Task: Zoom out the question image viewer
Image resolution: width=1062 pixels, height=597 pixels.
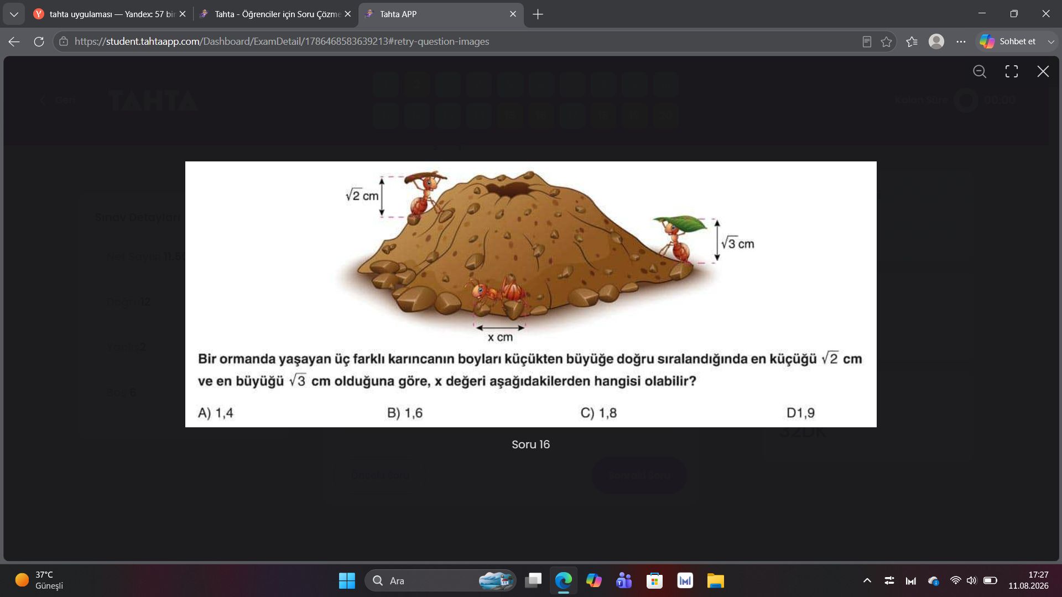Action: (x=980, y=71)
